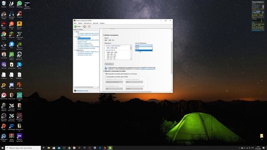Screen dimensions: 267x150
Task: Open Zona desktop shortcut
Action: click(12, 45)
